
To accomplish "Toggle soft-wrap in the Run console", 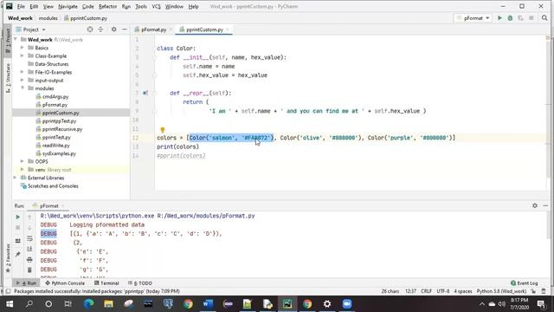I will coord(29,239).
